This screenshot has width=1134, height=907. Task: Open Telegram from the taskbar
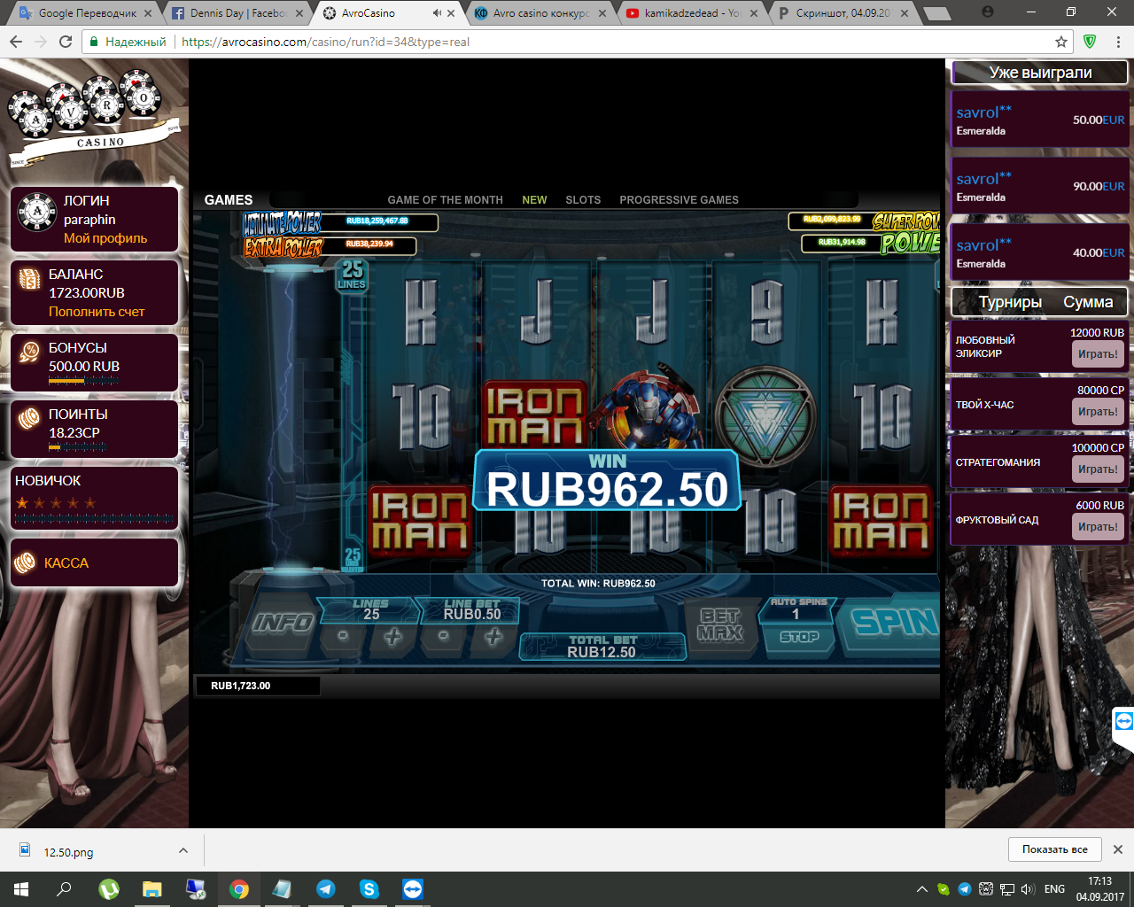(x=325, y=889)
